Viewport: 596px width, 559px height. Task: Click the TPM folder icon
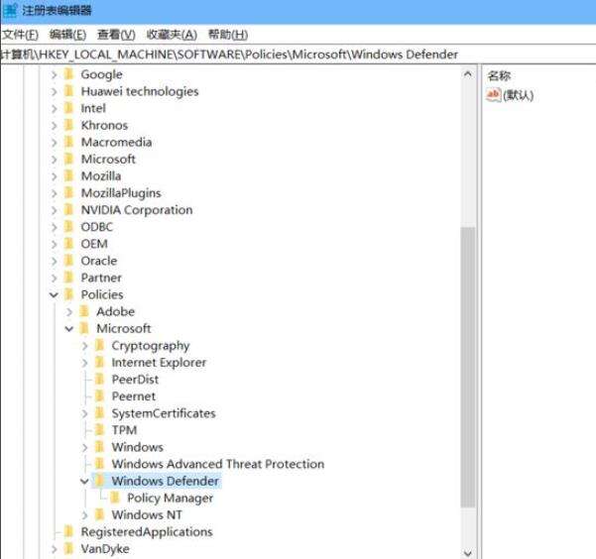pos(99,430)
